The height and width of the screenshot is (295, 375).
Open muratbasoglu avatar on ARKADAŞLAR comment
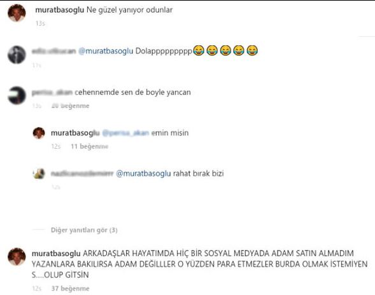[17, 257]
